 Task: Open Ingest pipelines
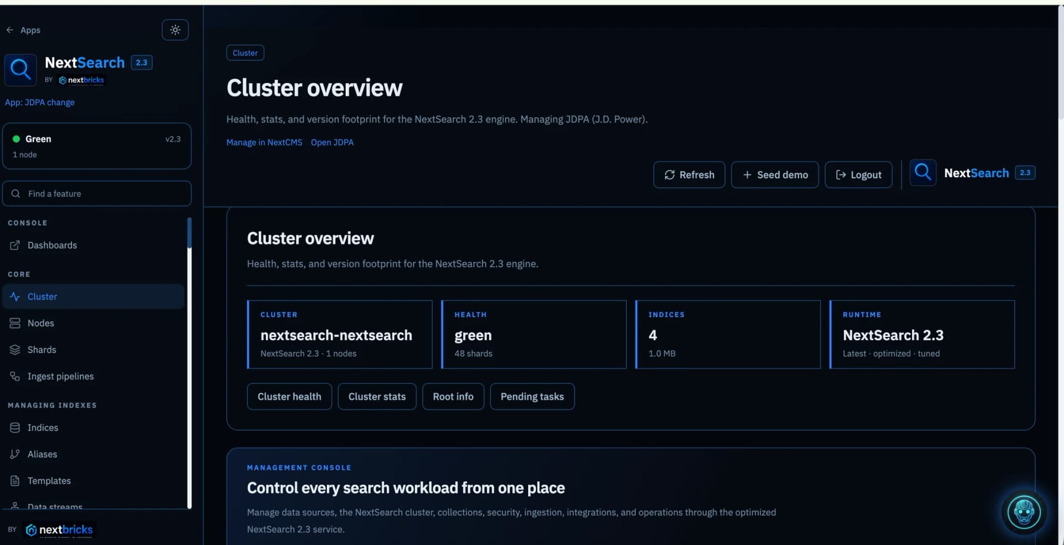93,376
